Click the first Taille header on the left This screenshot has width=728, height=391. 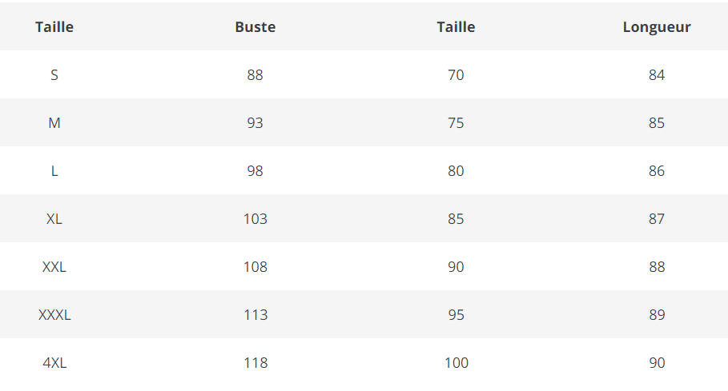pyautogui.click(x=54, y=27)
